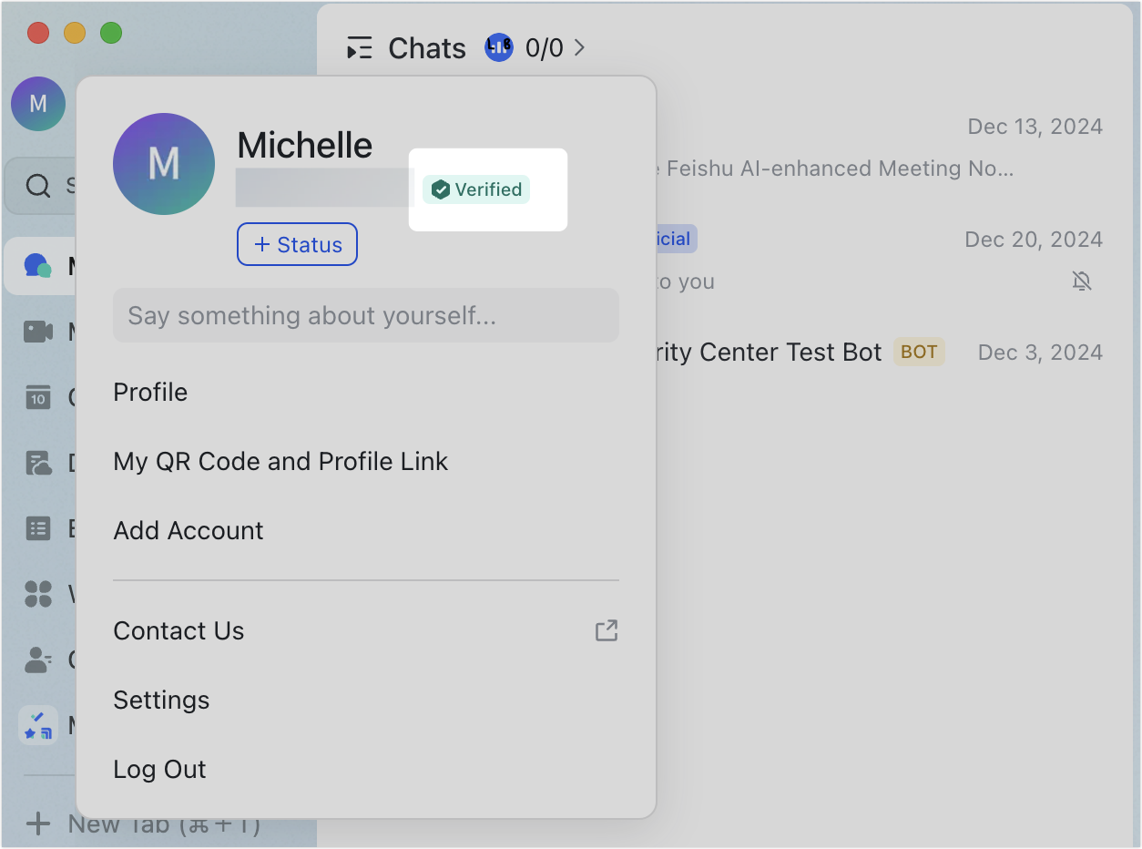Click the + Status button

point(297,245)
